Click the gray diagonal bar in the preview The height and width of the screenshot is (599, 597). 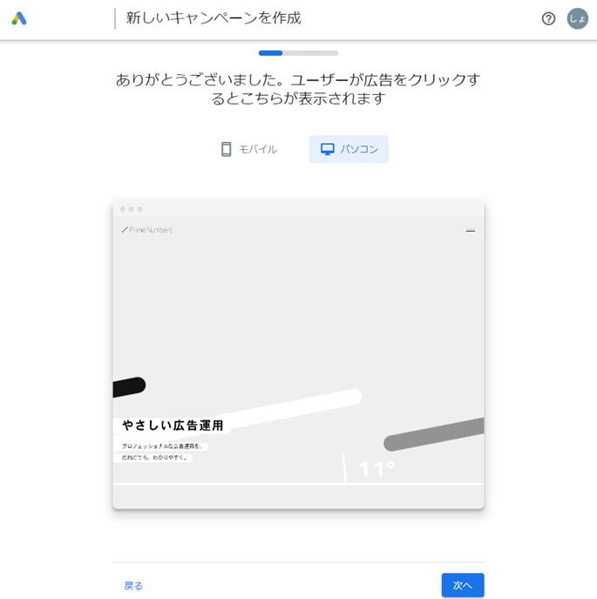(x=434, y=434)
